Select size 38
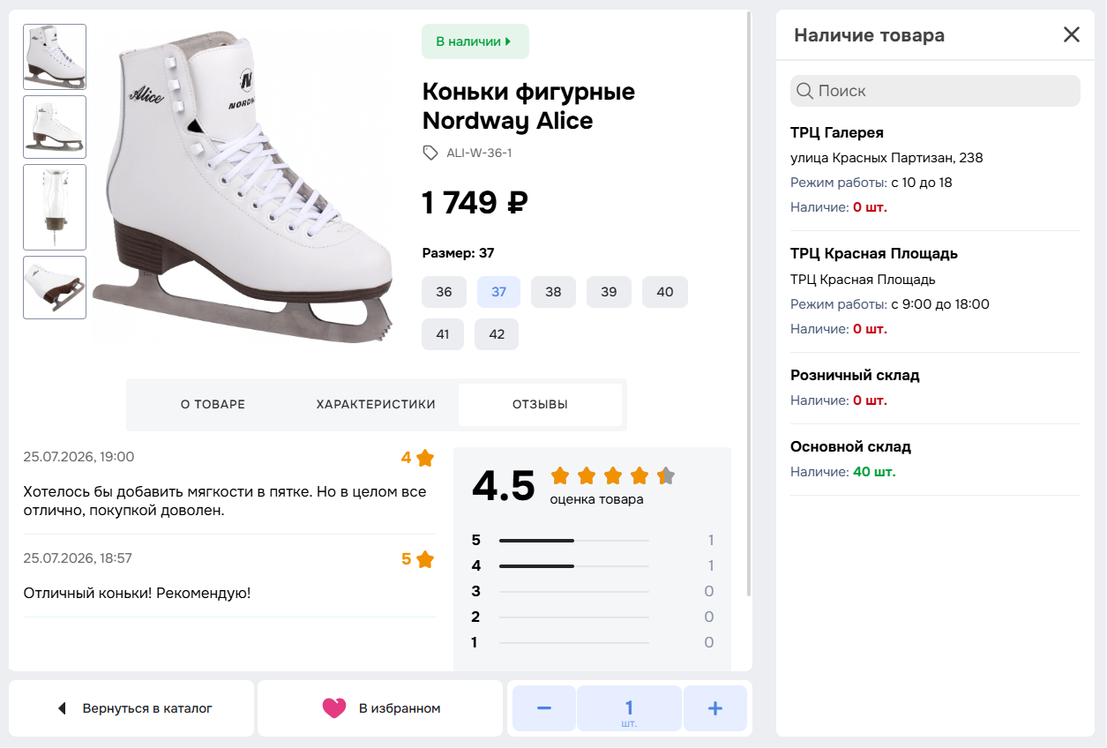Image resolution: width=1107 pixels, height=748 pixels. [553, 292]
